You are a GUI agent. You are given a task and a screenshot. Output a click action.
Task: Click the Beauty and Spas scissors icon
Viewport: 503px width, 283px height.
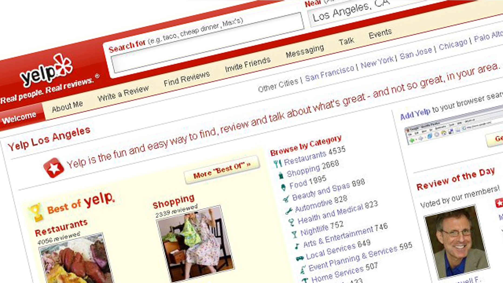coord(286,199)
